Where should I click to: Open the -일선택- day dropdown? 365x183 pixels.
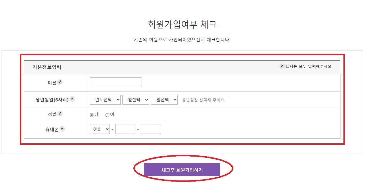(164, 100)
